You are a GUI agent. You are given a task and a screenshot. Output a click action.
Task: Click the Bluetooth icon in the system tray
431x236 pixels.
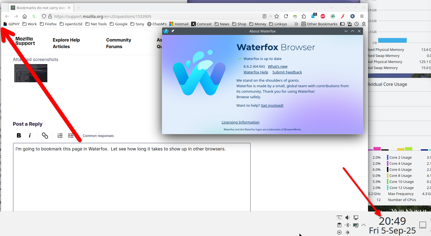(348, 225)
